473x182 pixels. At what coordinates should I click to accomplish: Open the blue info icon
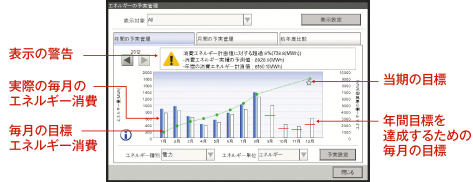126,135
